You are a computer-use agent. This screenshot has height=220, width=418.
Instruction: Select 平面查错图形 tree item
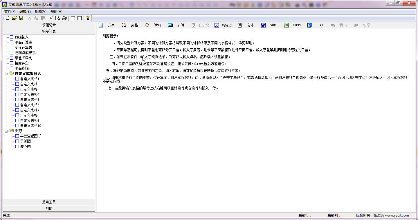tap(30, 136)
